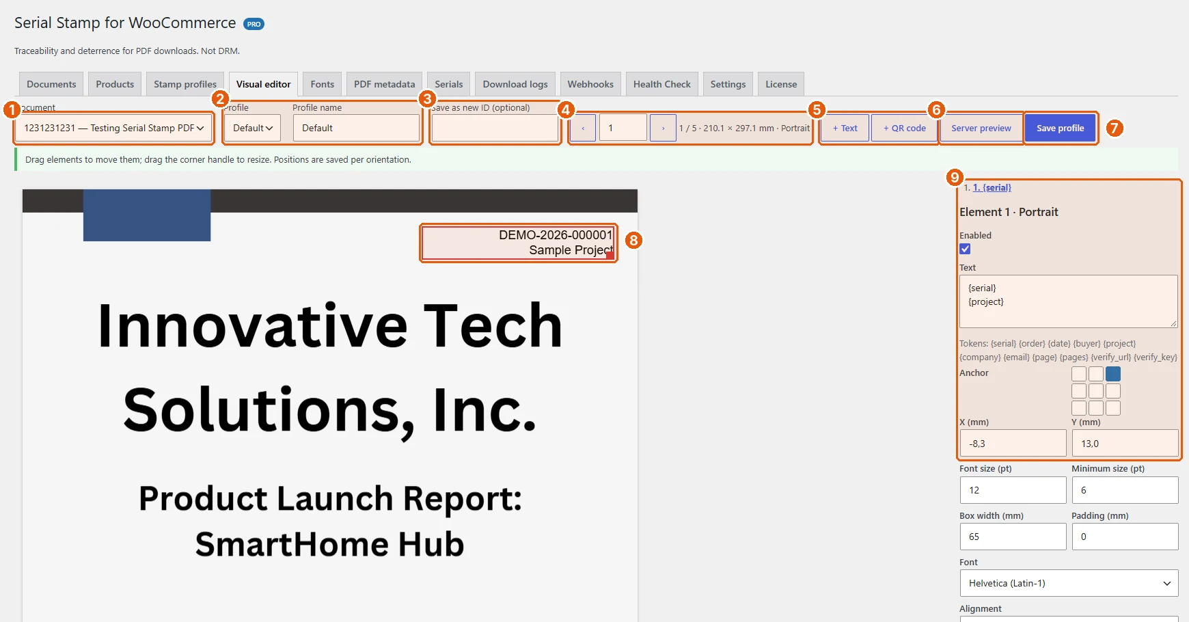This screenshot has height=622, width=1189.
Task: Go to the previous page arrow button
Action: point(583,128)
